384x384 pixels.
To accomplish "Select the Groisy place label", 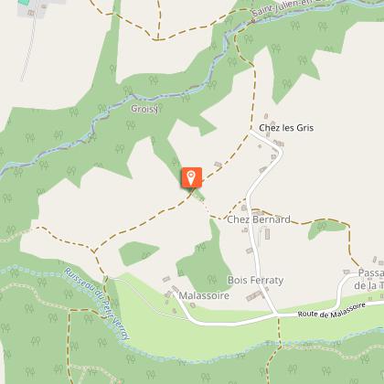I will [x=144, y=109].
